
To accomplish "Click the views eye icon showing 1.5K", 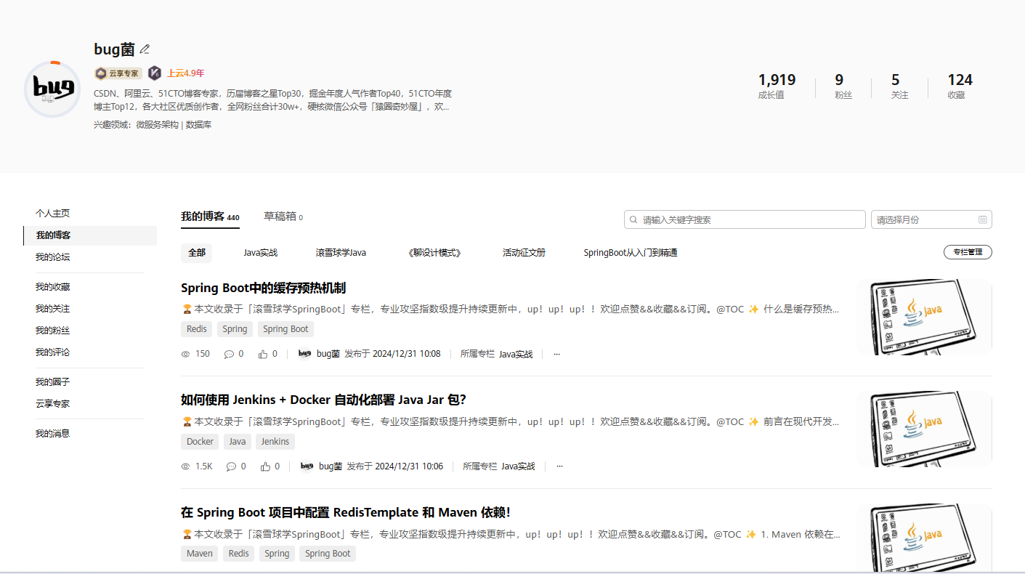I will click(185, 466).
